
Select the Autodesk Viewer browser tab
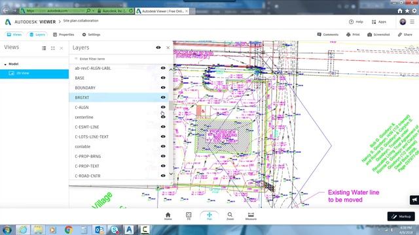point(162,11)
